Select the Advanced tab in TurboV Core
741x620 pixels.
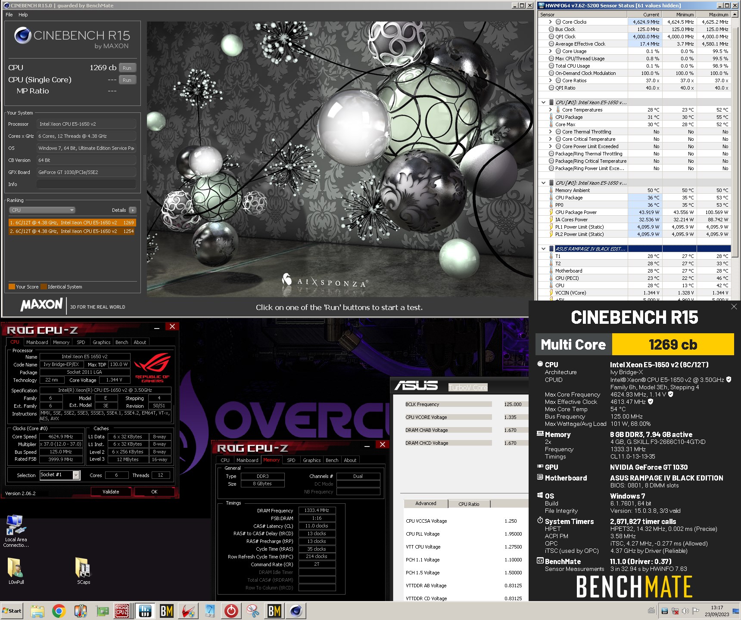click(x=426, y=503)
